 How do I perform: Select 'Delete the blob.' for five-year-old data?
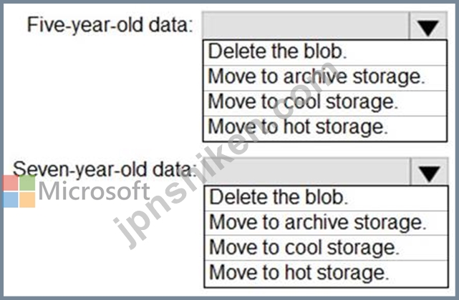pos(324,53)
